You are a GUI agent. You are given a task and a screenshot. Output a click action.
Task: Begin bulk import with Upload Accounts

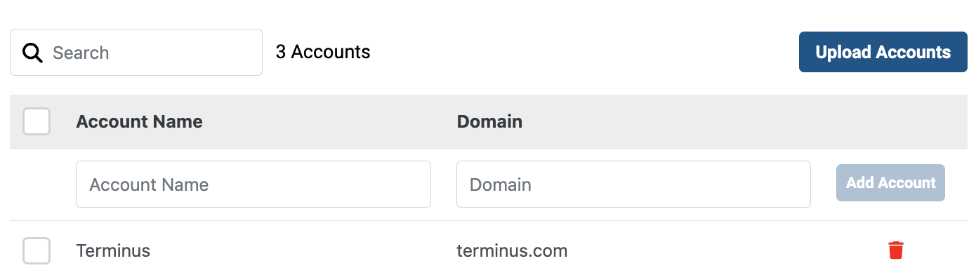pyautogui.click(x=883, y=52)
